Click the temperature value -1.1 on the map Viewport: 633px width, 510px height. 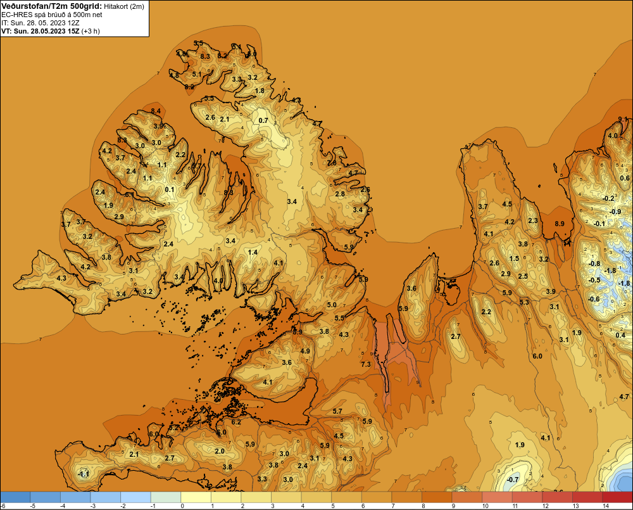point(84,474)
